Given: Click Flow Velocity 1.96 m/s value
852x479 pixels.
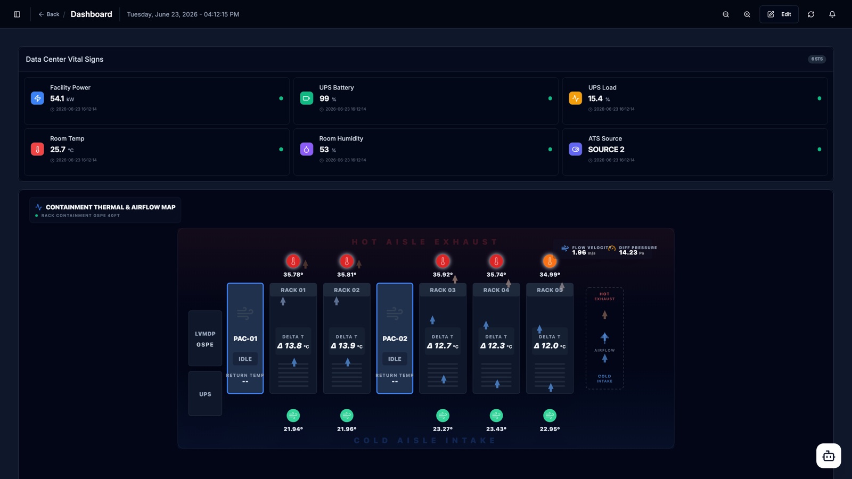Looking at the screenshot, I should (x=584, y=253).
